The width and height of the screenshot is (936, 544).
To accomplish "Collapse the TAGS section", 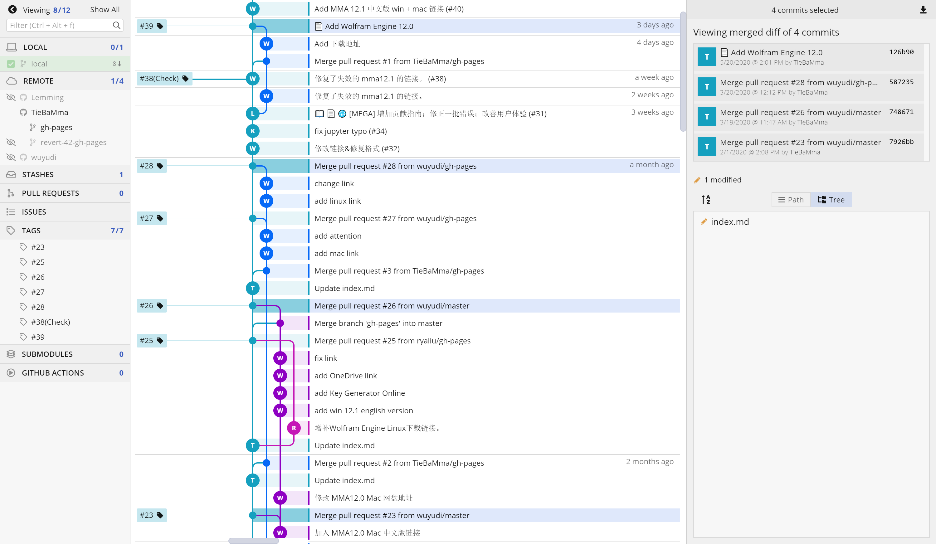I will point(31,230).
